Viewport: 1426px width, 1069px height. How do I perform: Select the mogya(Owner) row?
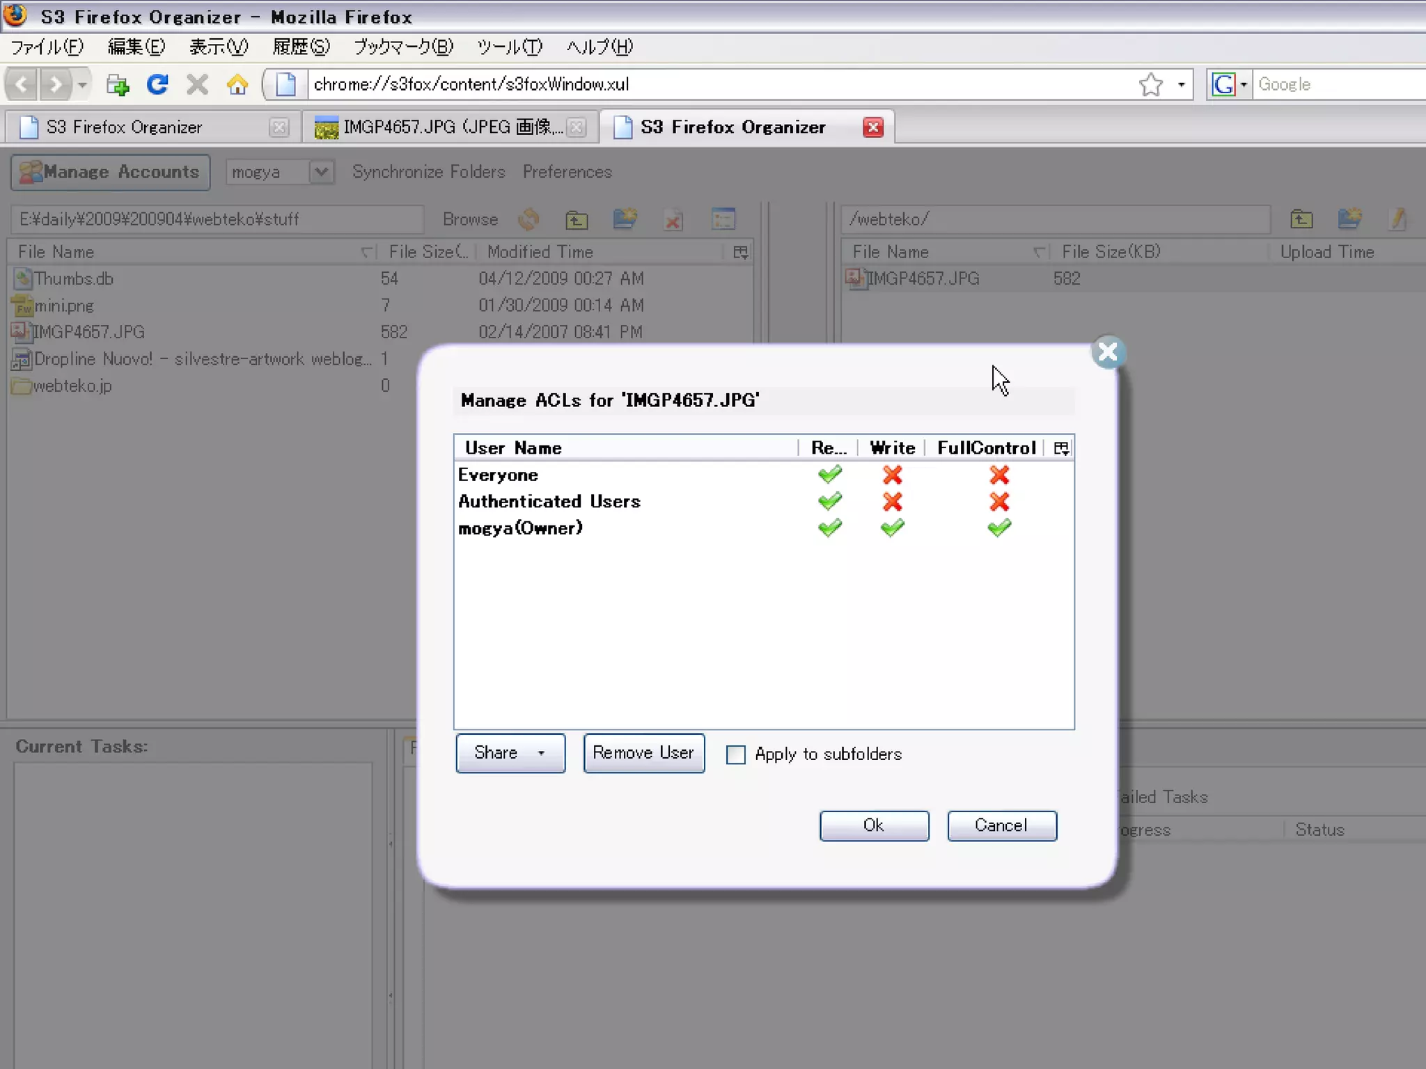[764, 528]
